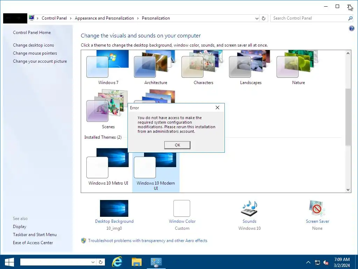
Task: Select the Architecture theme
Action: [x=156, y=68]
